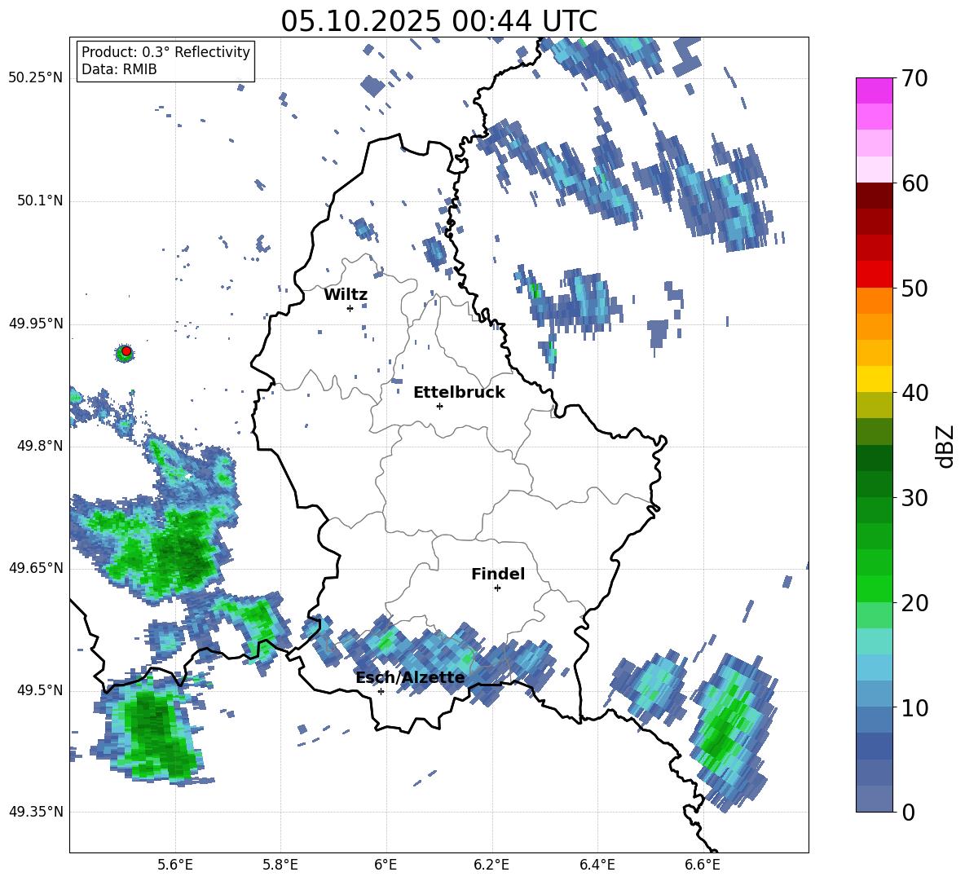Image resolution: width=965 pixels, height=881 pixels.
Task: Click the 10 tick on the colorbar
Action: (x=915, y=707)
